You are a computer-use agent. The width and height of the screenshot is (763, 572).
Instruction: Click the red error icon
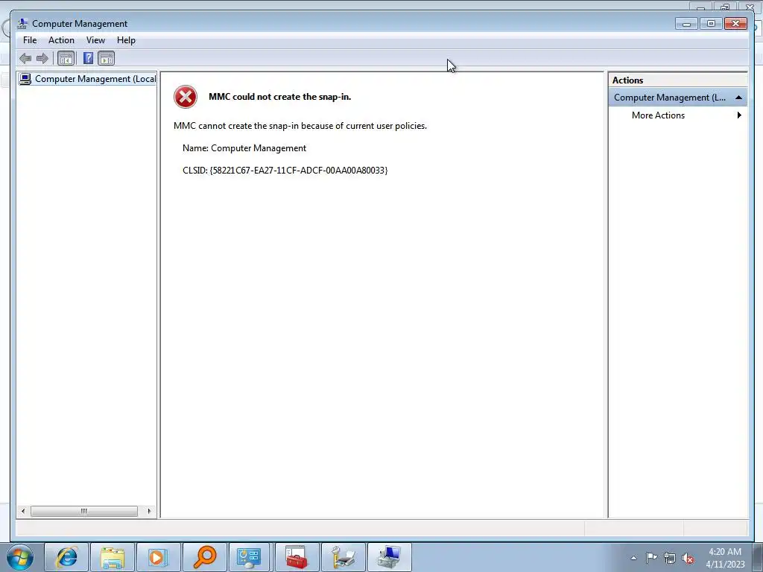[x=186, y=97]
